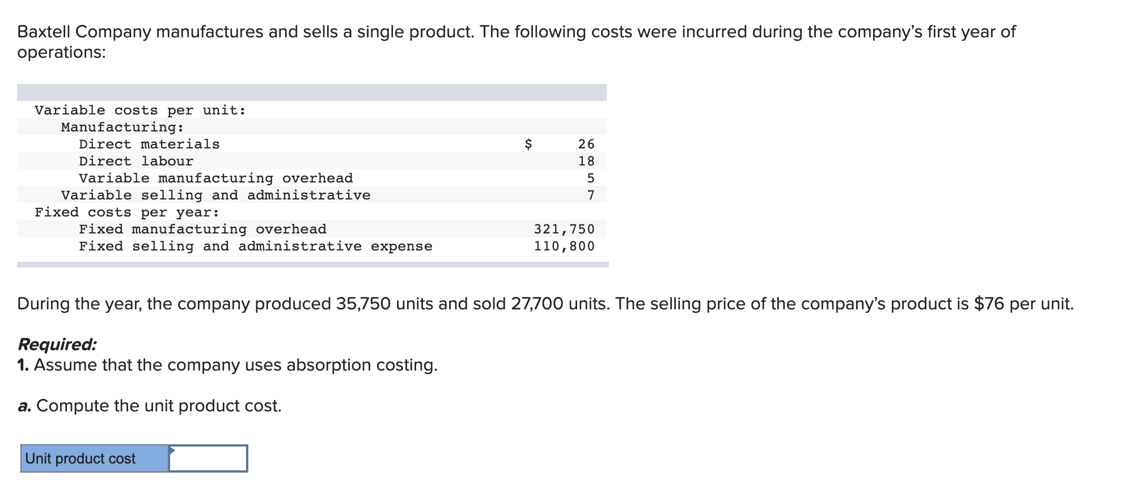
Task: Click the blue triangle marker in answer box
Action: click(172, 450)
